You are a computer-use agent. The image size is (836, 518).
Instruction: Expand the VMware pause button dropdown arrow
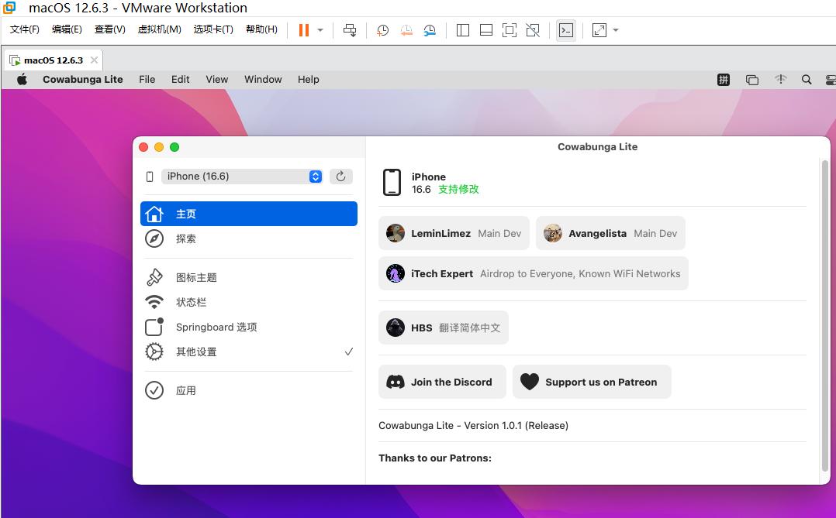pyautogui.click(x=320, y=30)
